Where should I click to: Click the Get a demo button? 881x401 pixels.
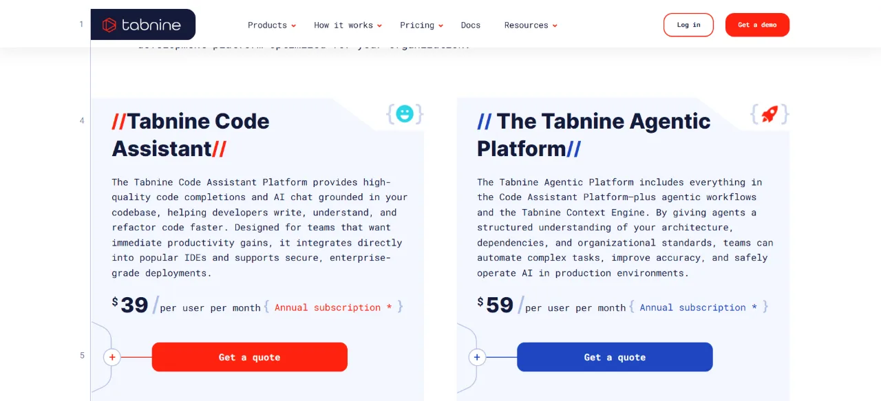tap(757, 25)
